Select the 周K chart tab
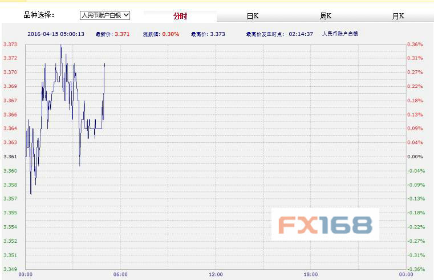This screenshot has height=280, width=434. click(325, 17)
